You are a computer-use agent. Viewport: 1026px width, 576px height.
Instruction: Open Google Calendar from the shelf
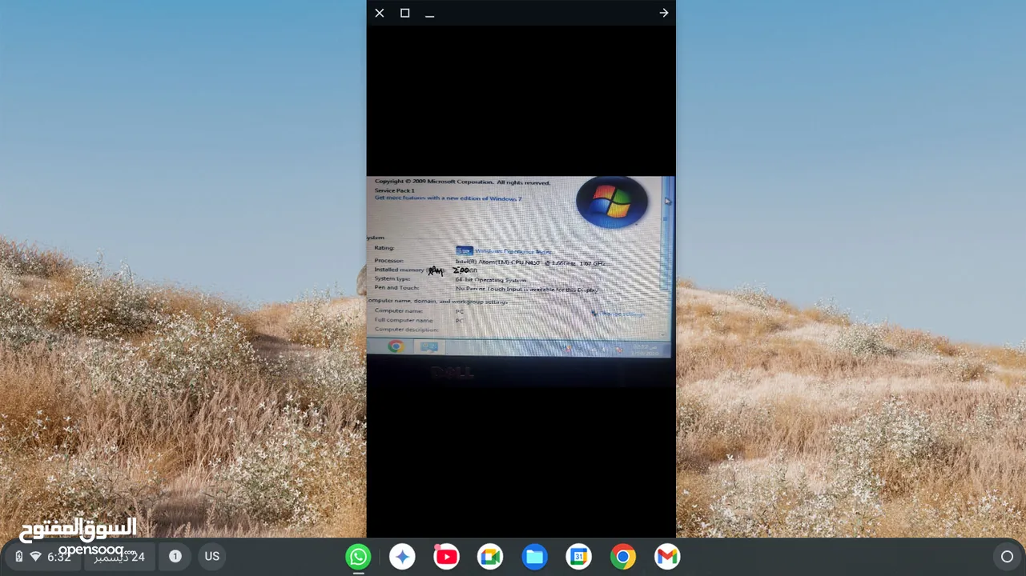578,557
